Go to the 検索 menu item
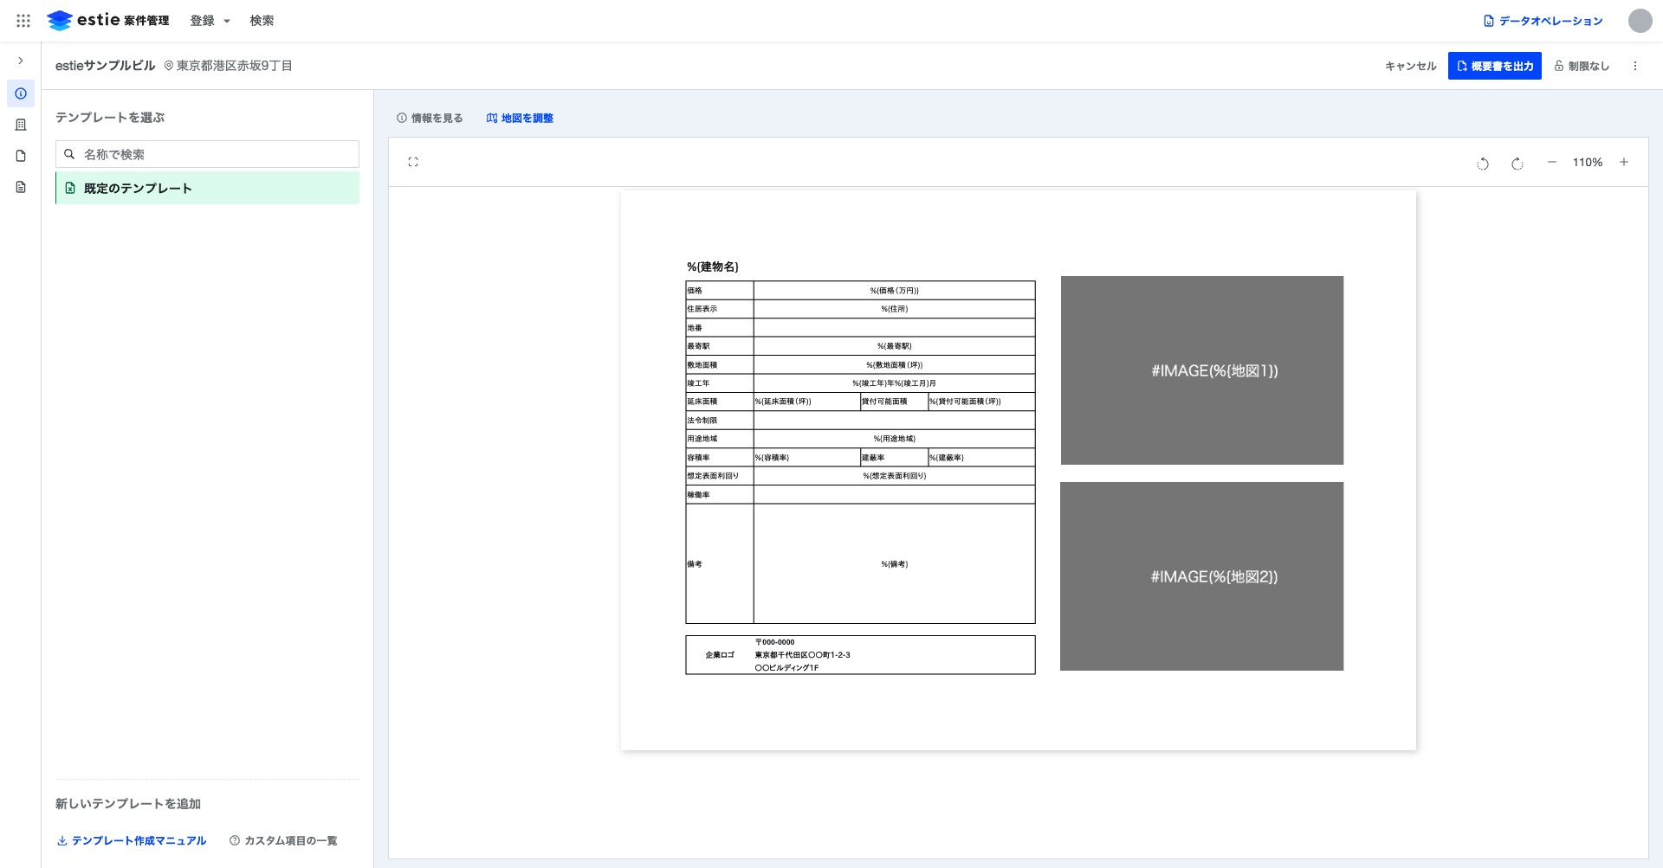This screenshot has height=868, width=1663. coord(262,21)
